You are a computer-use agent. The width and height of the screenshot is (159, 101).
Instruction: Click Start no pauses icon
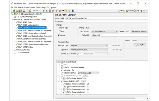tap(47, 11)
